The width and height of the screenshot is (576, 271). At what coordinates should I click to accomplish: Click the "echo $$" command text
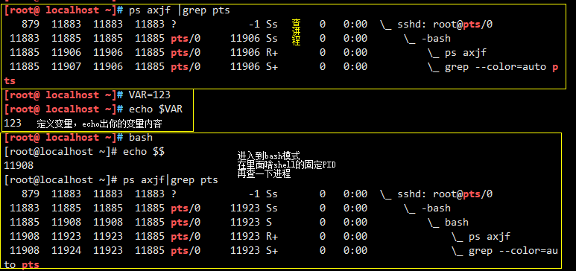144,152
